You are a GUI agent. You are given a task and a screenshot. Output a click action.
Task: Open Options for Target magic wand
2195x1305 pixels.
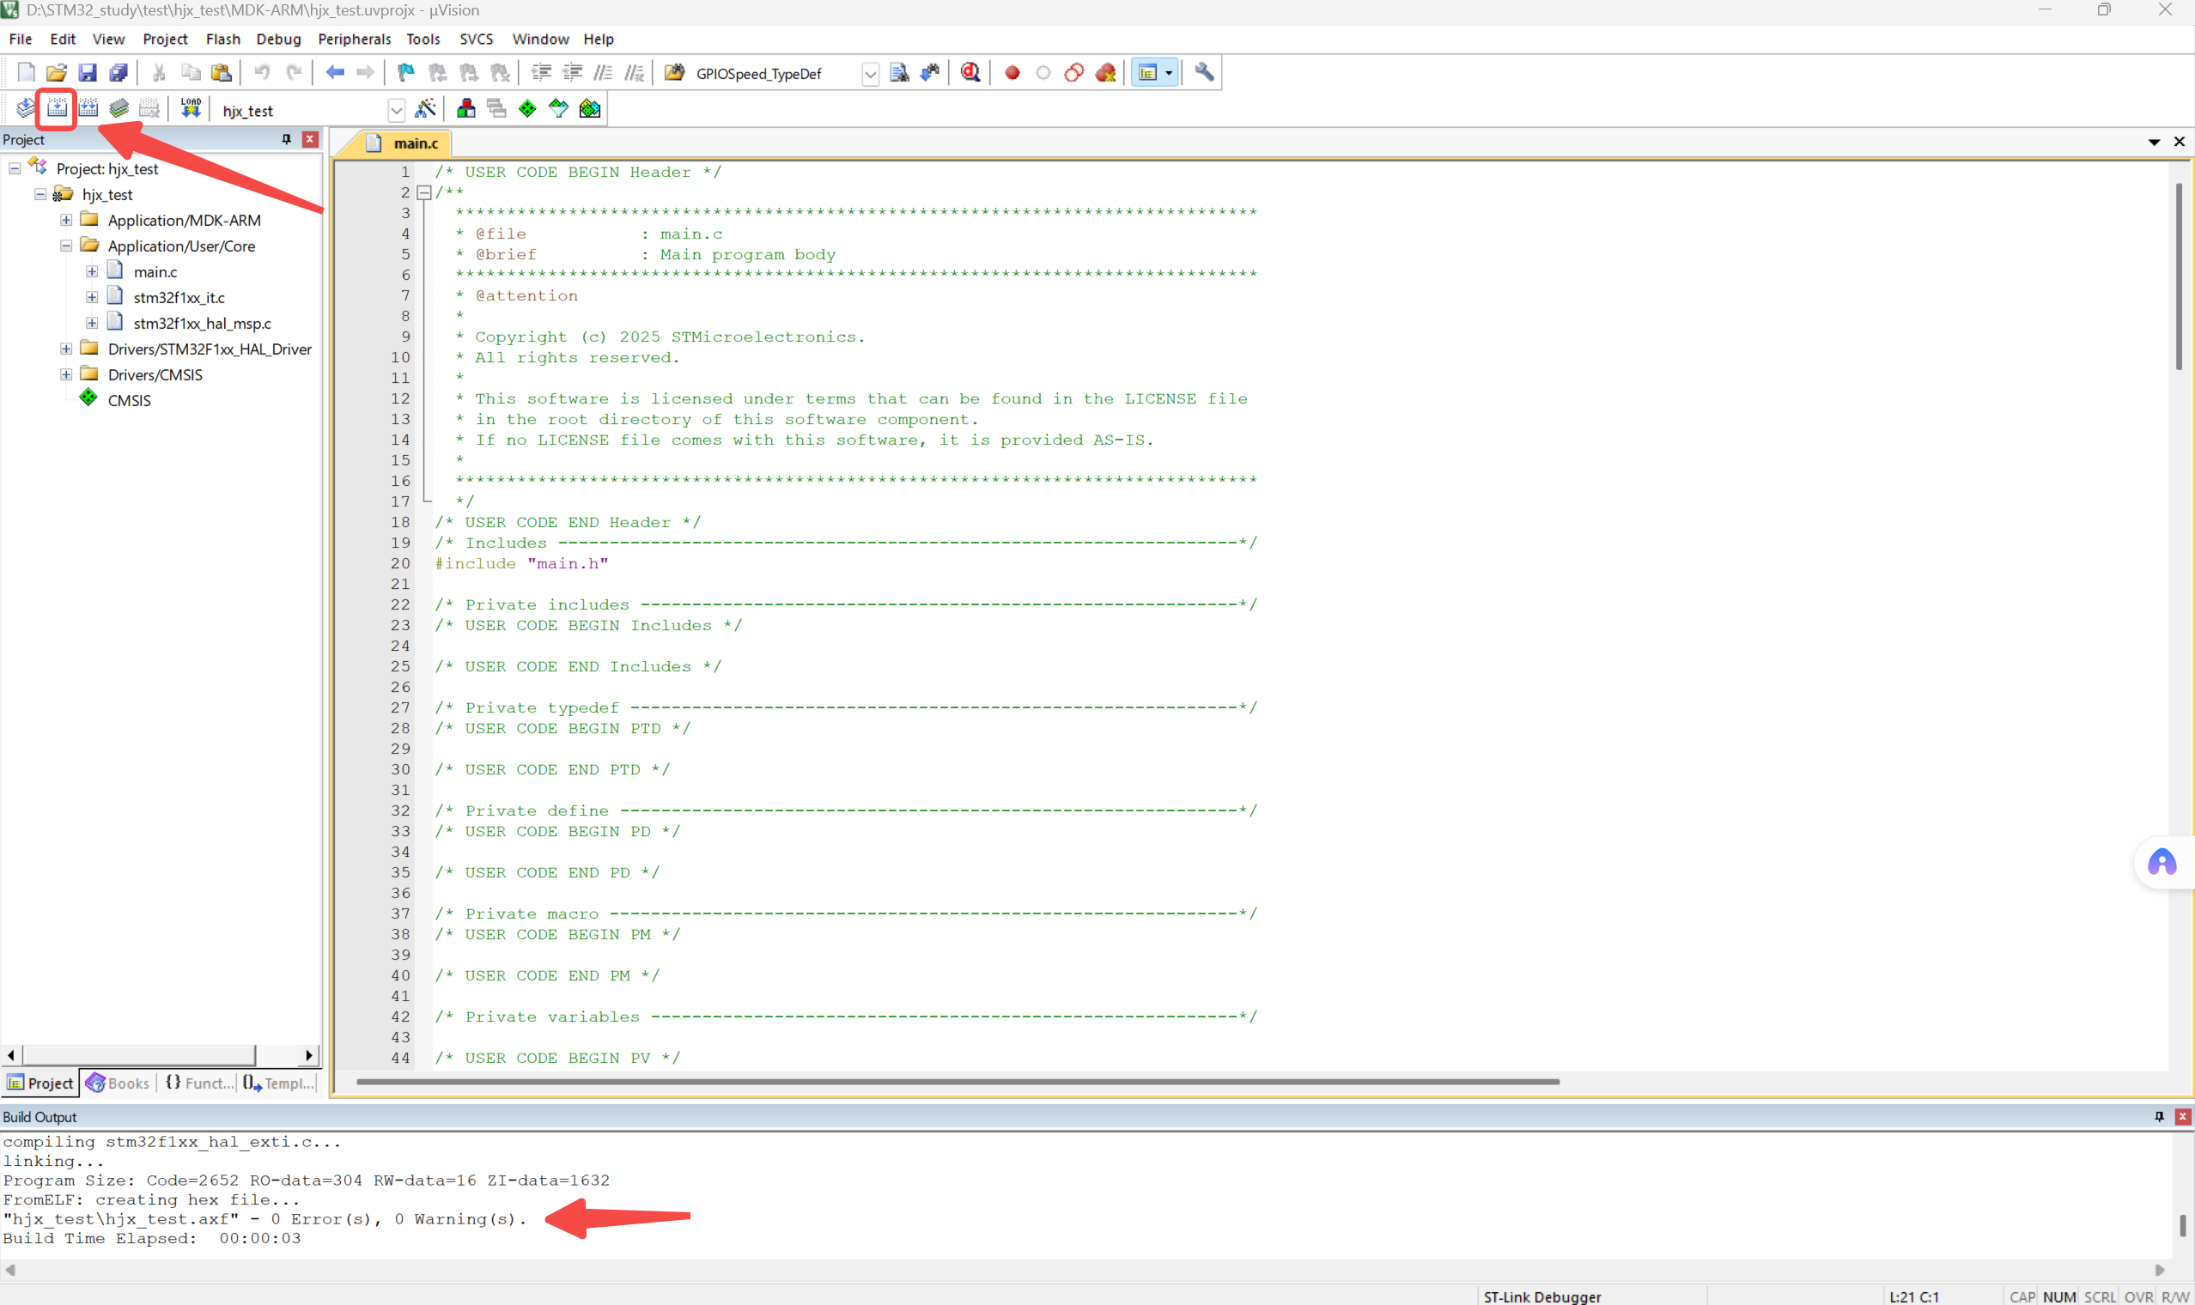click(425, 108)
